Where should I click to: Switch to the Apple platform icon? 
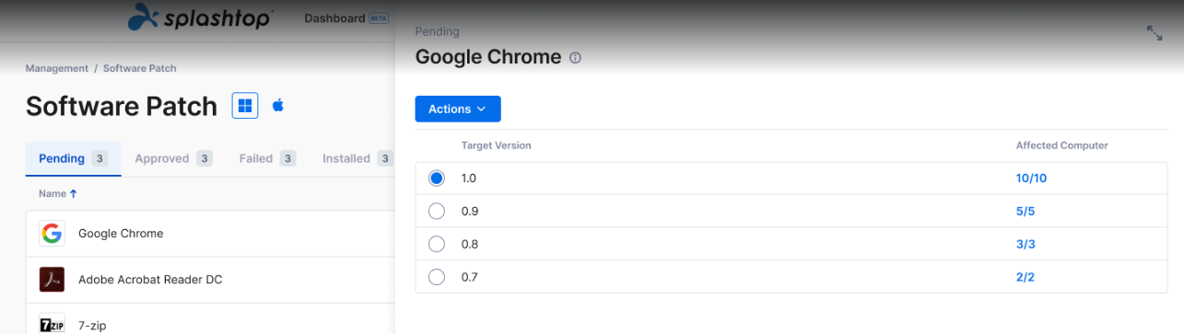(x=278, y=106)
